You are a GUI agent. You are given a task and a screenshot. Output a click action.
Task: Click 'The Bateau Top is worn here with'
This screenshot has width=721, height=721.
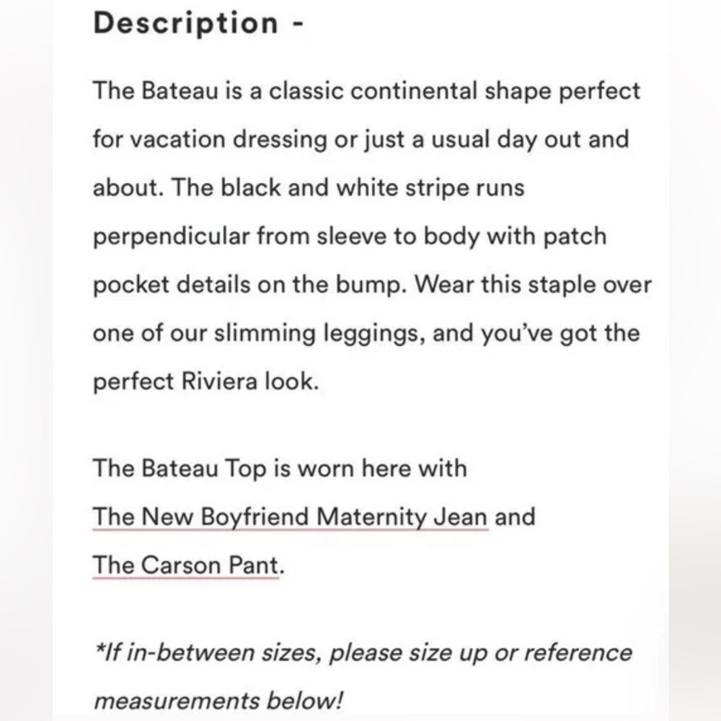[x=280, y=468]
